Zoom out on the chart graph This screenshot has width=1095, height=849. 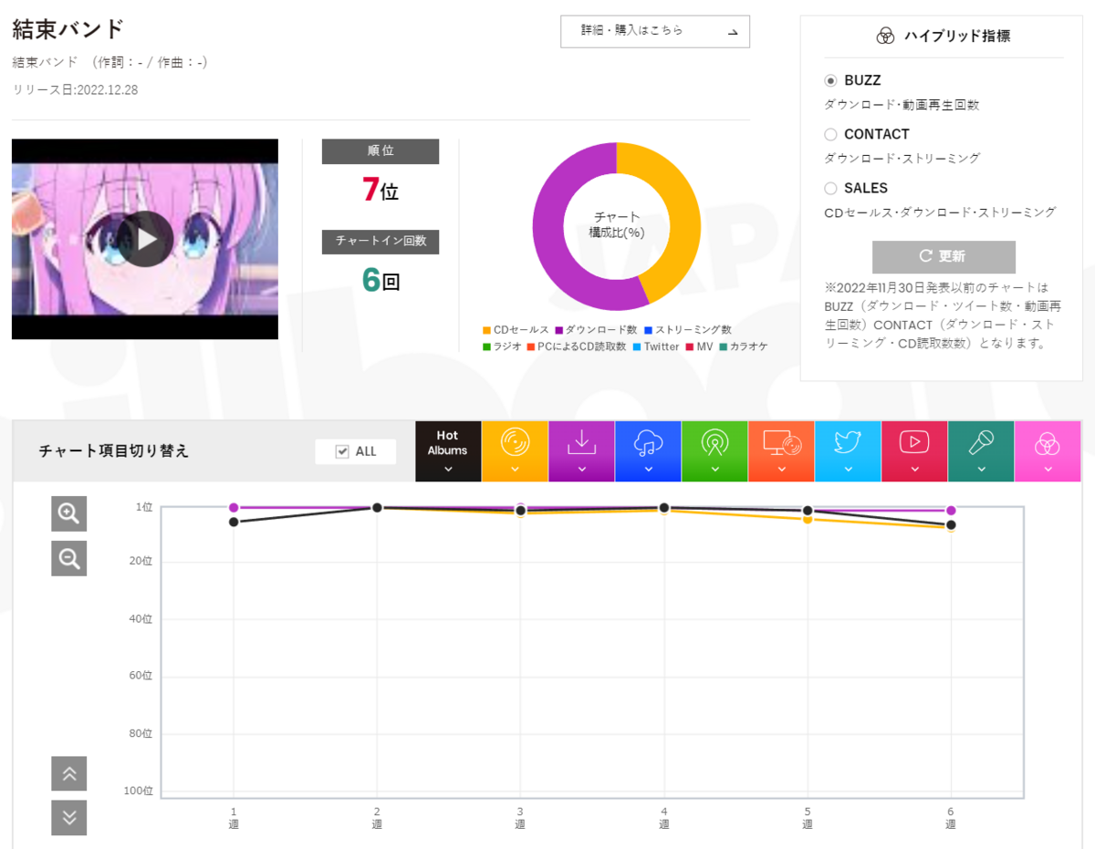[69, 558]
